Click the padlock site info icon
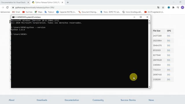 tap(13, 8)
